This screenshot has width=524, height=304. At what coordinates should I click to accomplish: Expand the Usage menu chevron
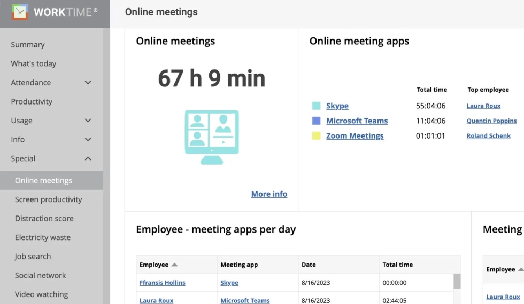coord(88,121)
